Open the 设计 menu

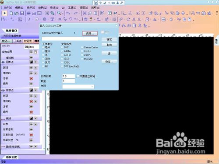point(54,7)
